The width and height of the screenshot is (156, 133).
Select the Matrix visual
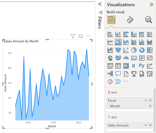point(126,66)
